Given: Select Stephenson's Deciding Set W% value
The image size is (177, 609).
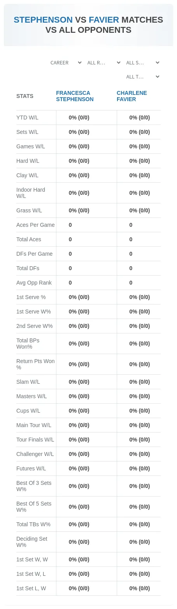Looking at the screenshot, I should [x=79, y=542].
